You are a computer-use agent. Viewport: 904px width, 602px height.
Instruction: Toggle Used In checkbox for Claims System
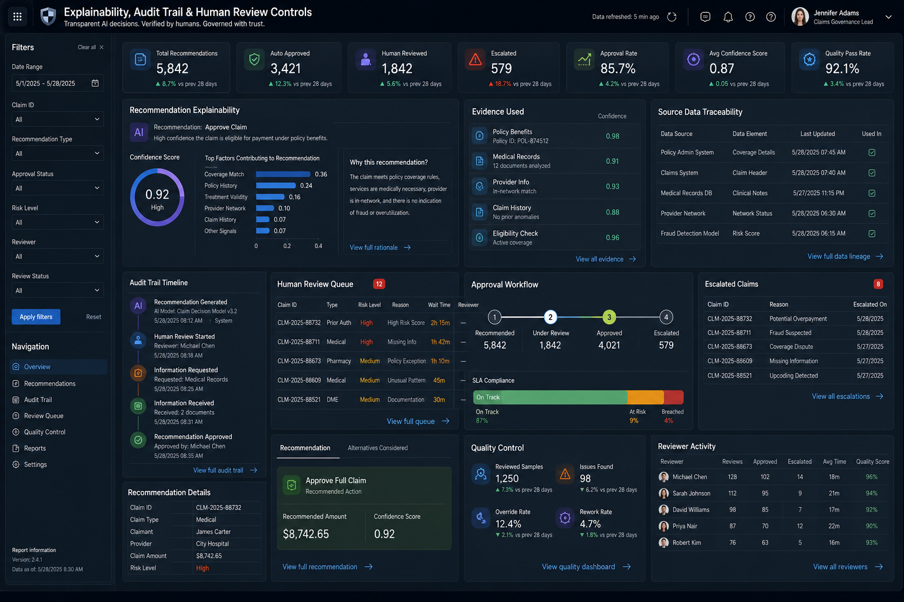[872, 173]
